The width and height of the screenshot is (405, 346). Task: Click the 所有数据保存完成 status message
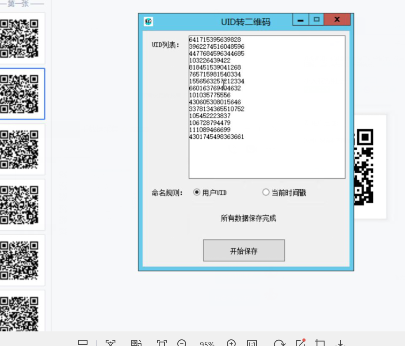click(248, 218)
